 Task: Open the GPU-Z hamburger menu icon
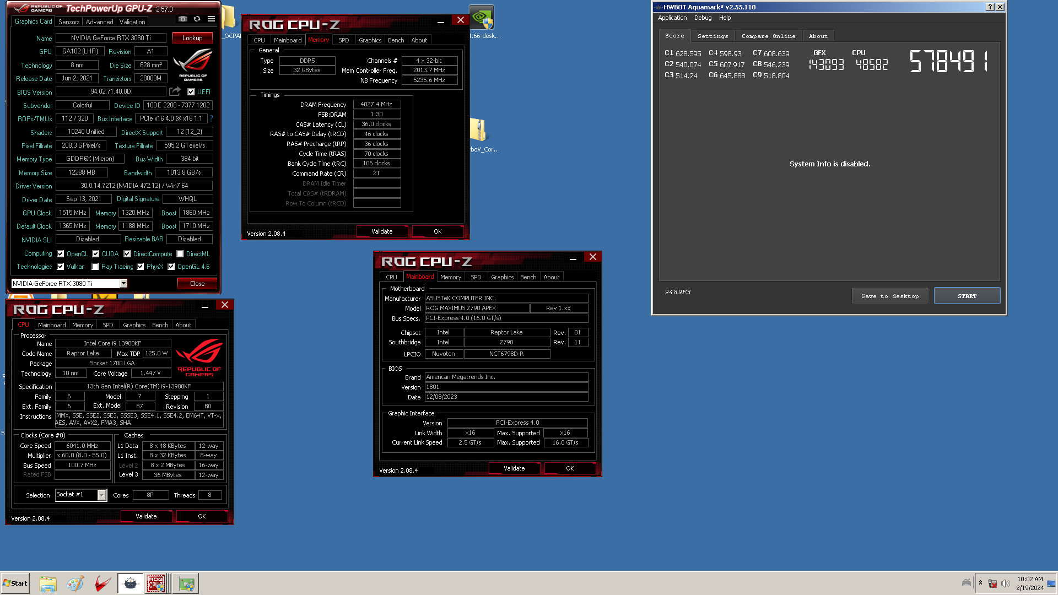[211, 19]
